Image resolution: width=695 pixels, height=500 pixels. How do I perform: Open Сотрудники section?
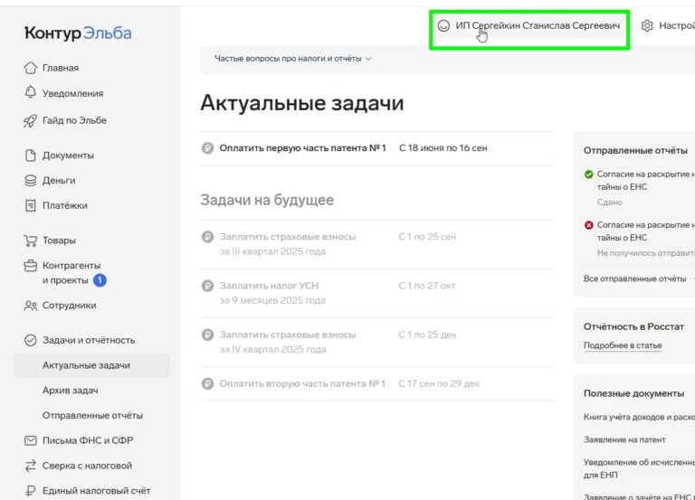[69, 306]
